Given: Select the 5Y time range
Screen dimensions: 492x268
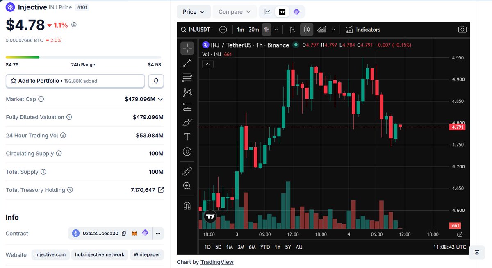Looking at the screenshot, I should coord(288,247).
